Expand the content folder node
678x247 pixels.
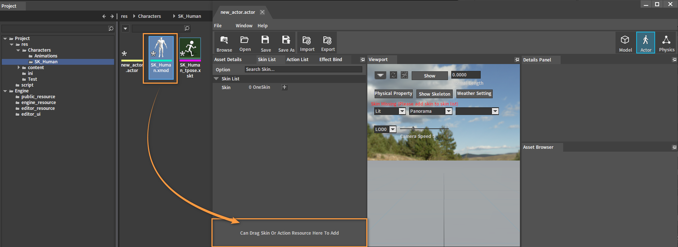pyautogui.click(x=19, y=68)
